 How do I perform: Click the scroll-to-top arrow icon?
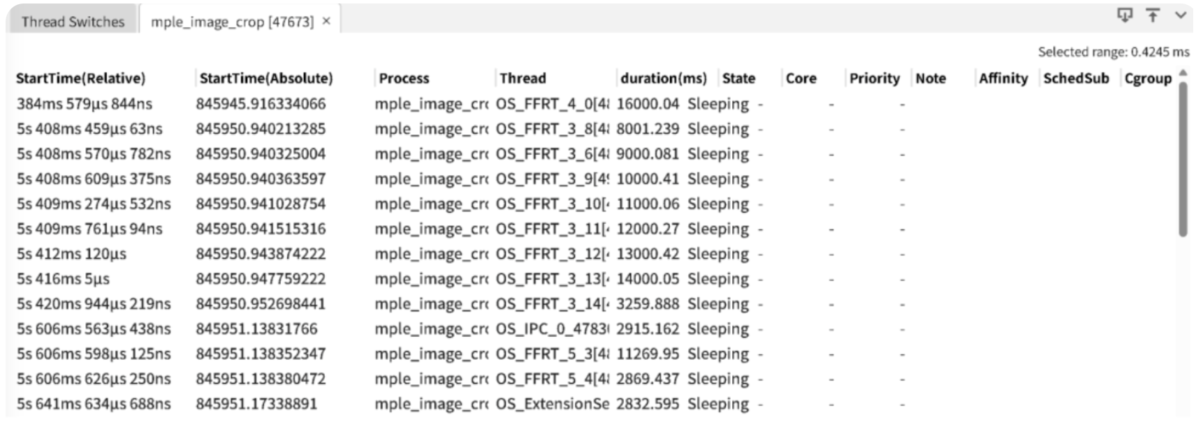pos(1153,15)
